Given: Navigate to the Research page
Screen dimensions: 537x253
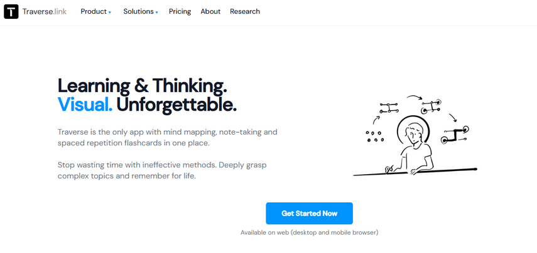Looking at the screenshot, I should 245,11.
